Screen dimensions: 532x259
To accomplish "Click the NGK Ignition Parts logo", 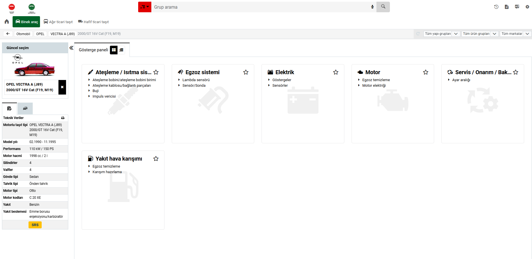I will (12, 8).
